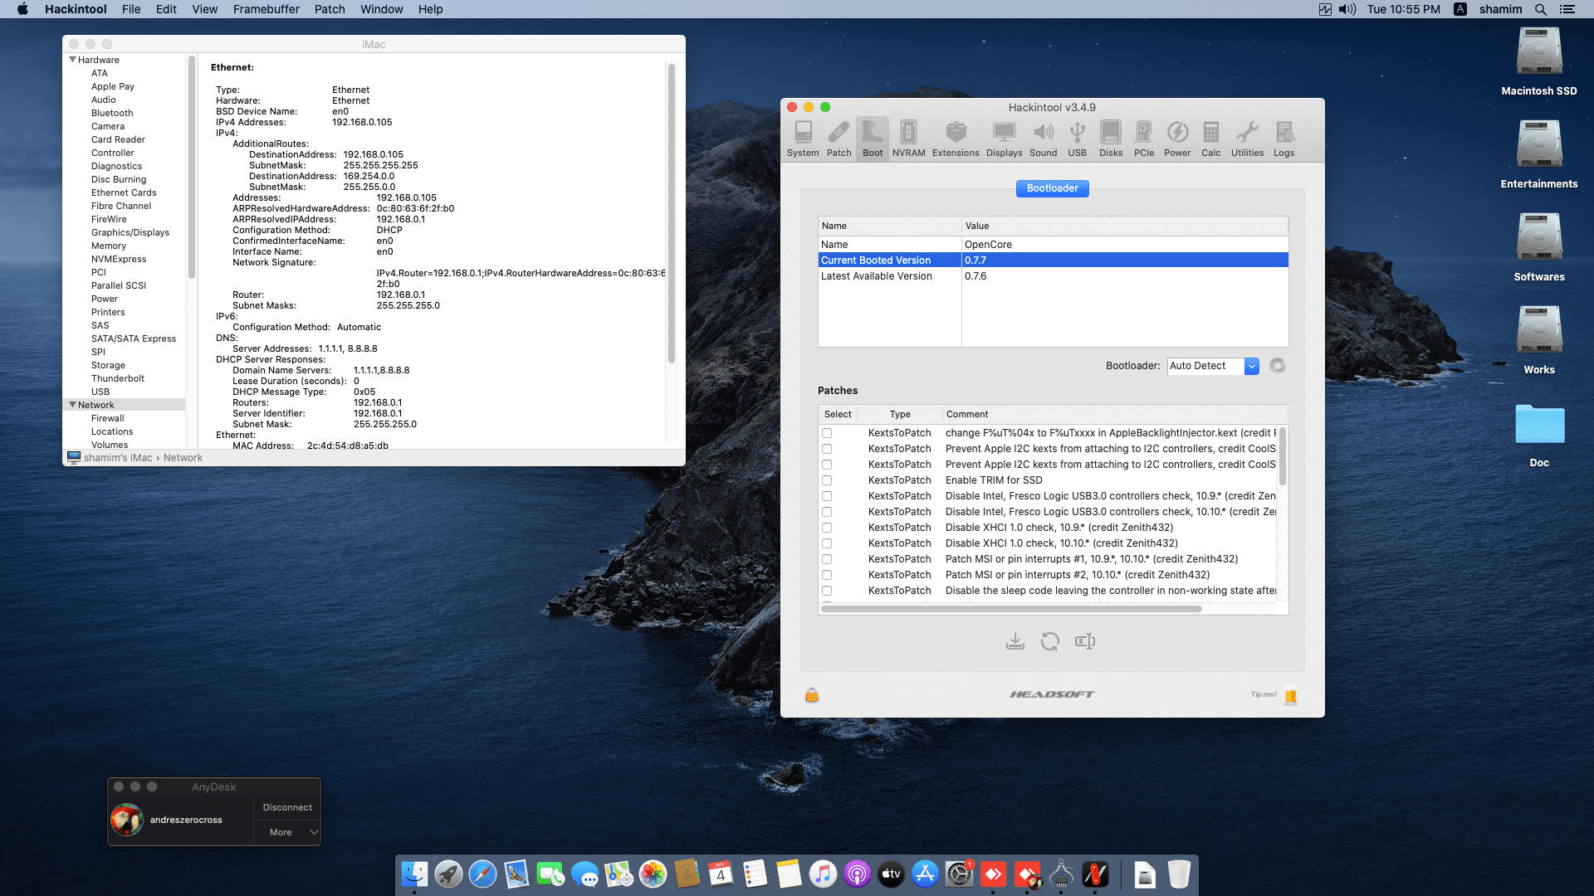Open App Store from the Dock
This screenshot has height=896, width=1594.
(925, 874)
